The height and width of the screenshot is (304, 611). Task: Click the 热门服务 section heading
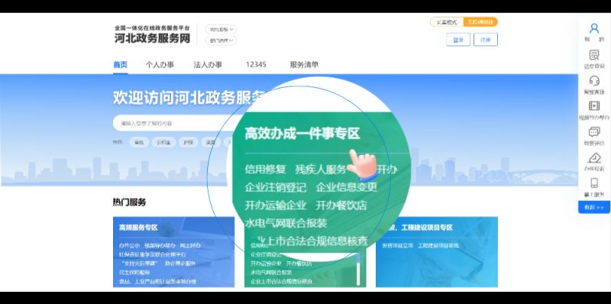point(129,202)
